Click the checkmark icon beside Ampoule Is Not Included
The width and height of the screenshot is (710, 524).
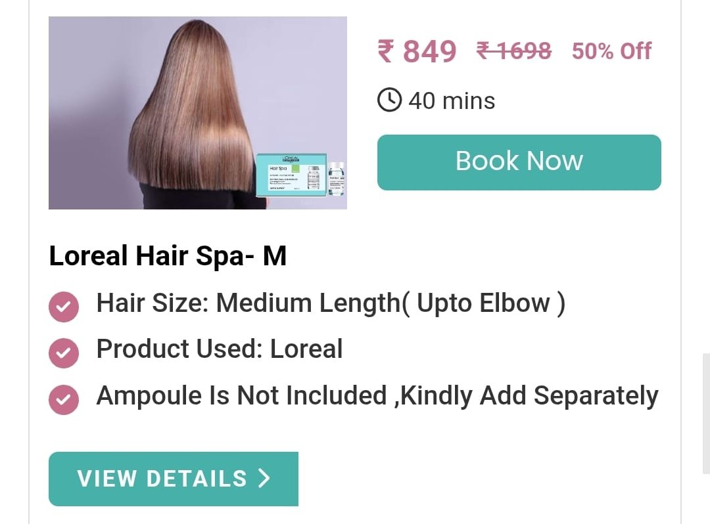(63, 400)
